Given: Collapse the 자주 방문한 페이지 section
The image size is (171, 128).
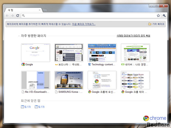Looking at the screenshot, I should coord(19,36).
